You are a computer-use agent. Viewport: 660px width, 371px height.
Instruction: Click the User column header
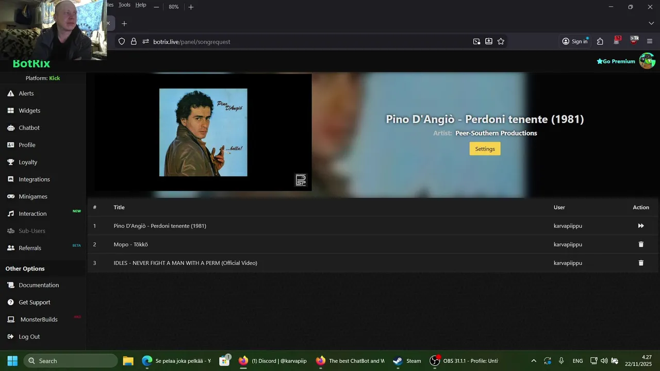pyautogui.click(x=559, y=207)
